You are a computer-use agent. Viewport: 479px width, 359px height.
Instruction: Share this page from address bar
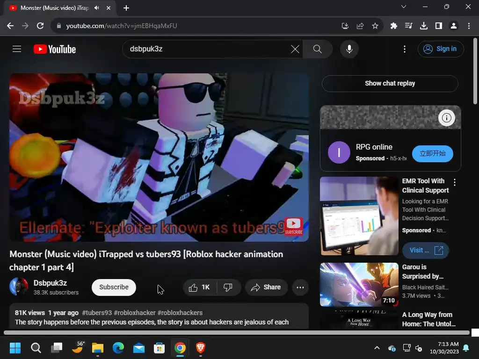360,26
